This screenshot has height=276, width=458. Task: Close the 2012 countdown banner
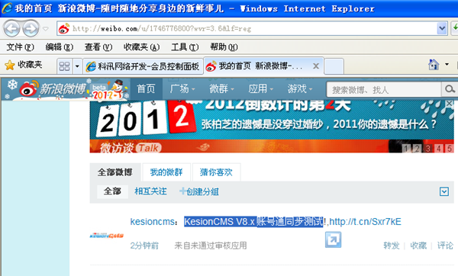(x=450, y=103)
